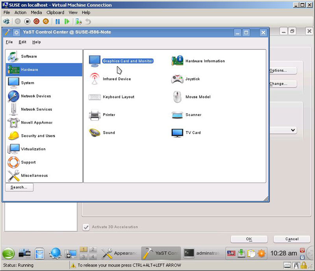
Task: Toggle Activate 3D Acceleration checkbox
Action: tap(86, 227)
